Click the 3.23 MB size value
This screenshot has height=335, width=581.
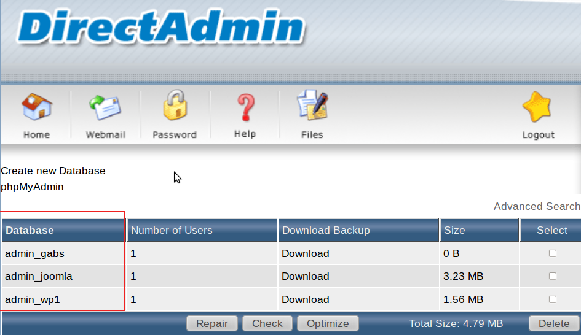pos(463,276)
